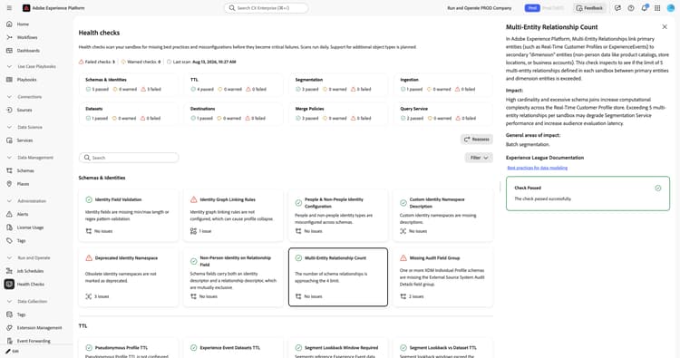The height and width of the screenshot is (358, 680).
Task: Open License Usage in the sidebar
Action: 30,227
